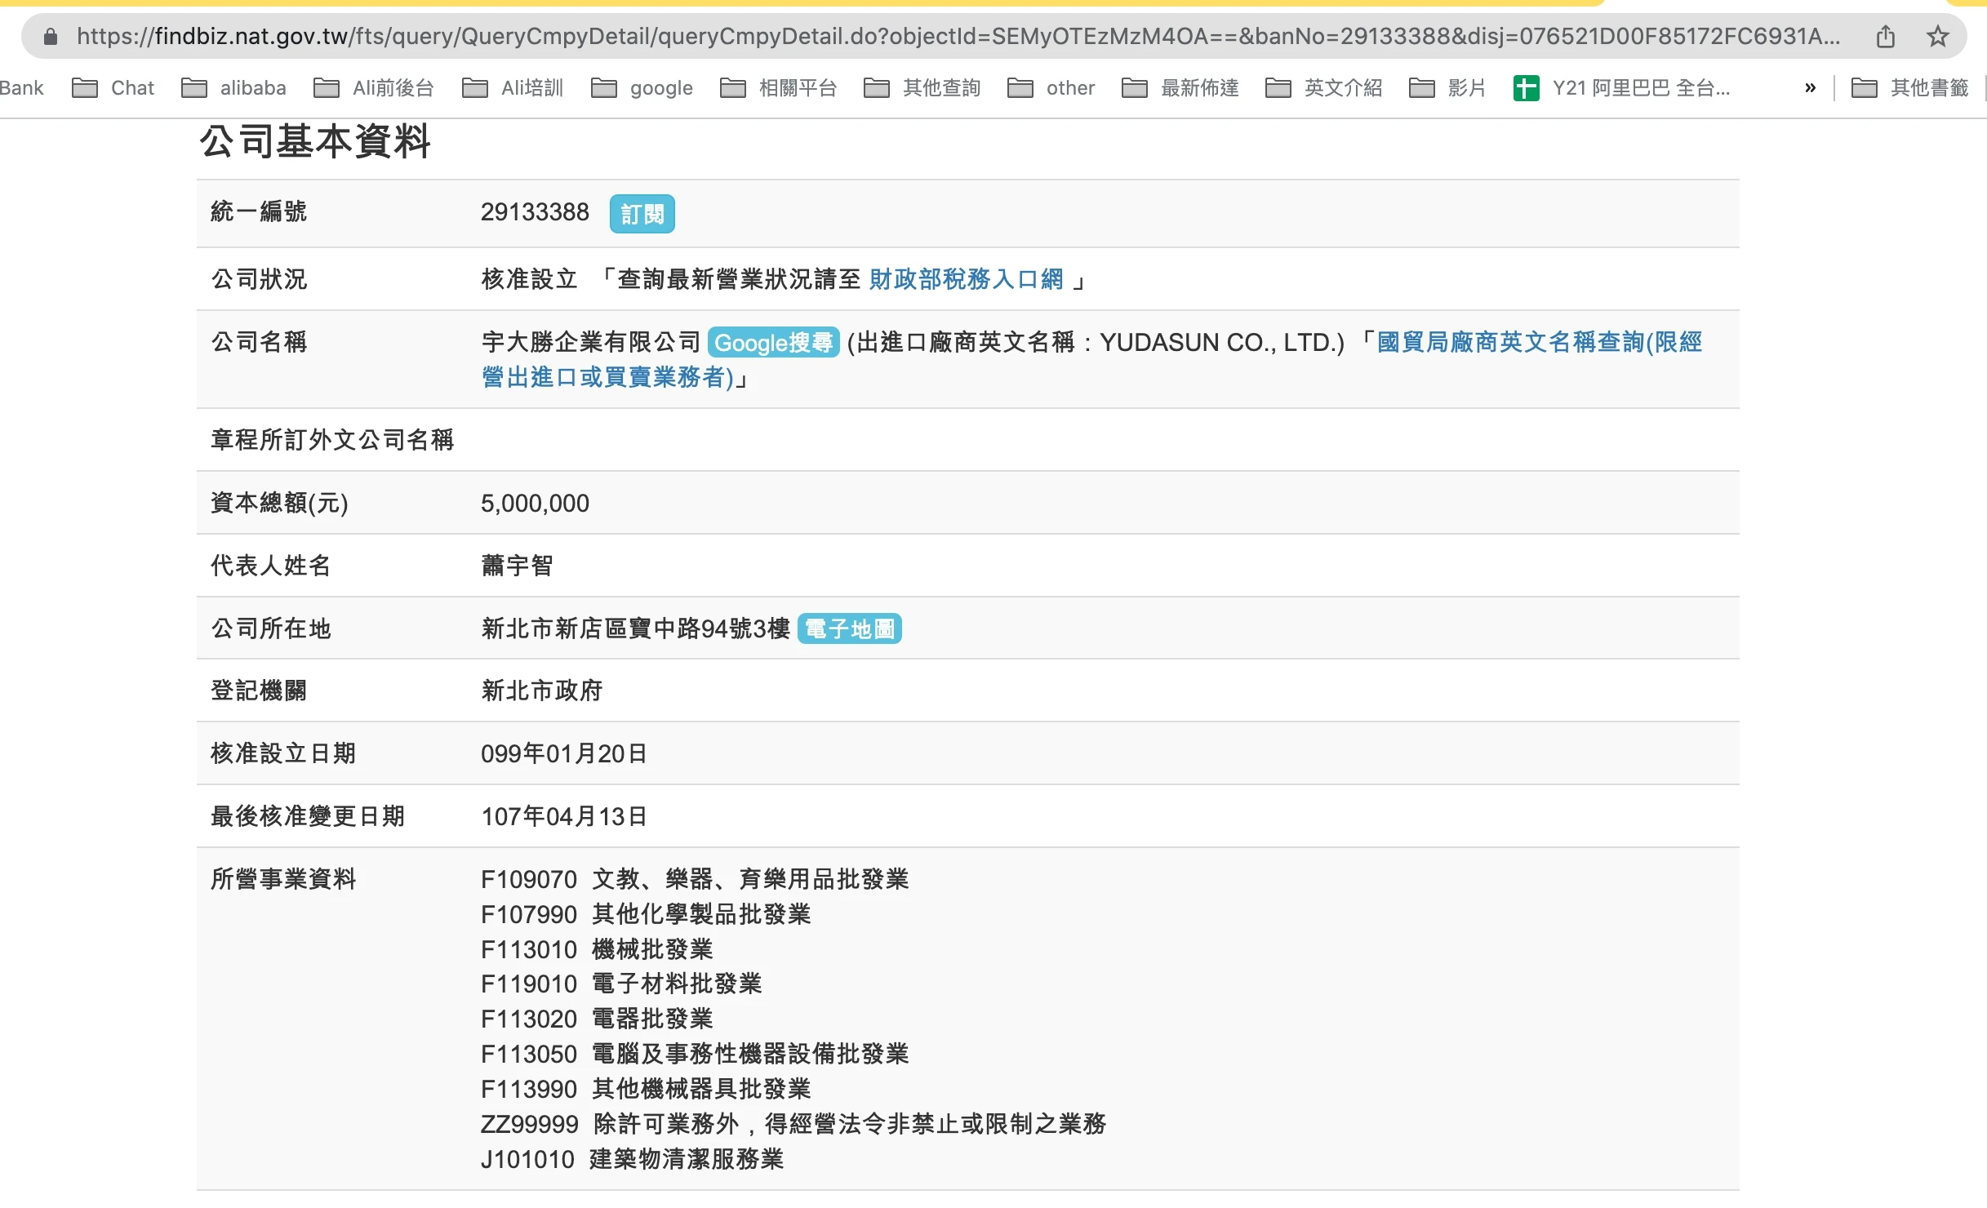Expand hidden bookmarks with double chevron
This screenshot has width=1987, height=1208.
[1810, 88]
